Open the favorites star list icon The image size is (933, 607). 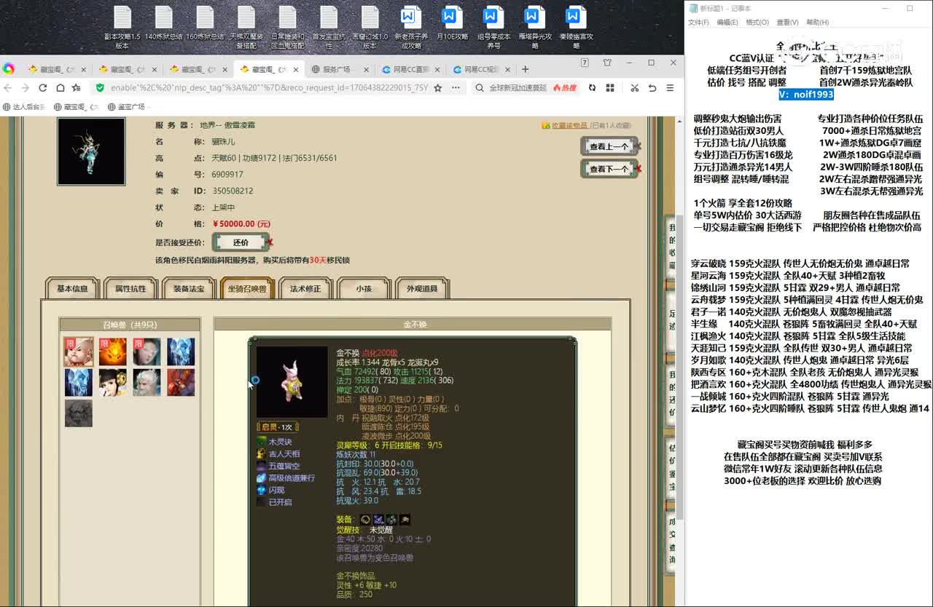coord(77,88)
